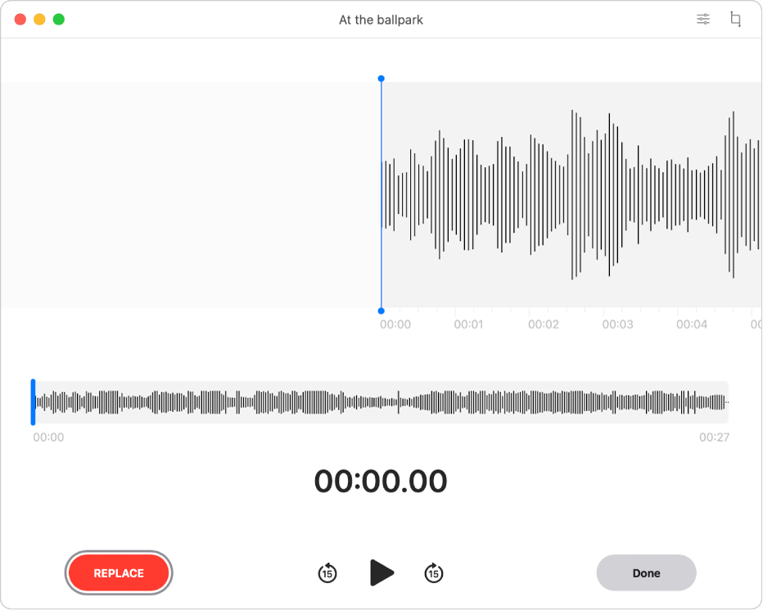Click the 00:03 timestamp on the timeline

(616, 324)
